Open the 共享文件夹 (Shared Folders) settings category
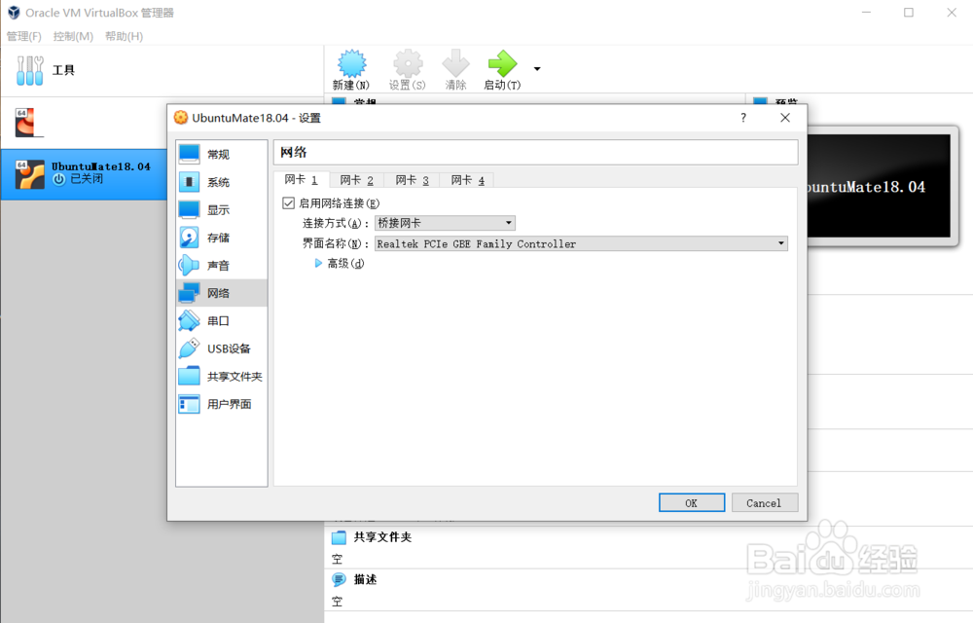The image size is (973, 623). pos(221,377)
